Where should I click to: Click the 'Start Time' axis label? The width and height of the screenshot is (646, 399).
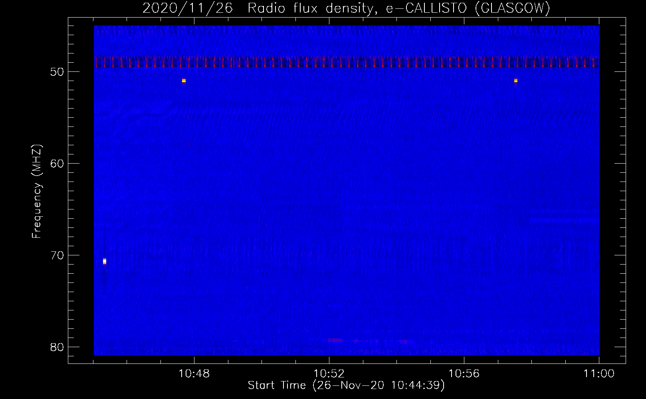(x=346, y=385)
